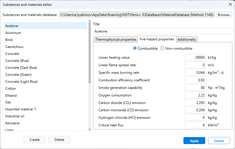Edit the Linear flame spread rate field
The height and width of the screenshot is (149, 235).
point(195,65)
